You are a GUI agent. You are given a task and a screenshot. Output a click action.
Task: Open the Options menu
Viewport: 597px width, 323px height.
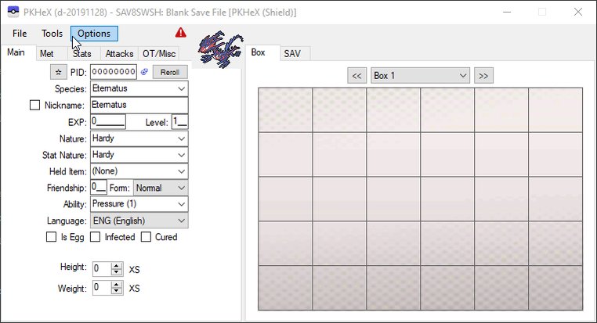[94, 34]
